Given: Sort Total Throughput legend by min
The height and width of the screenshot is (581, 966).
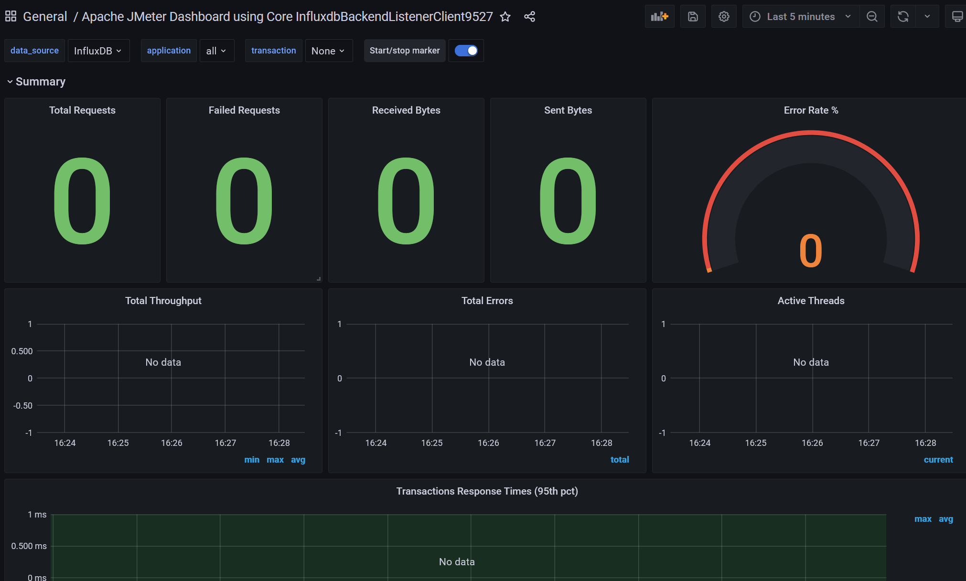Looking at the screenshot, I should 252,460.
